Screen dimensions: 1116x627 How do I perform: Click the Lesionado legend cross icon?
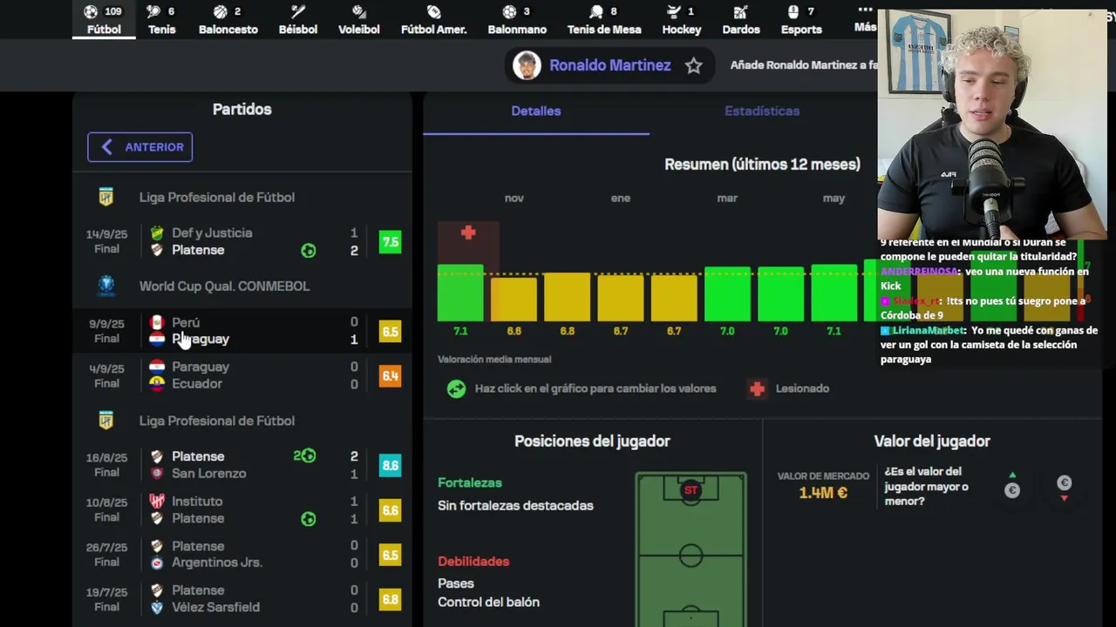point(757,389)
